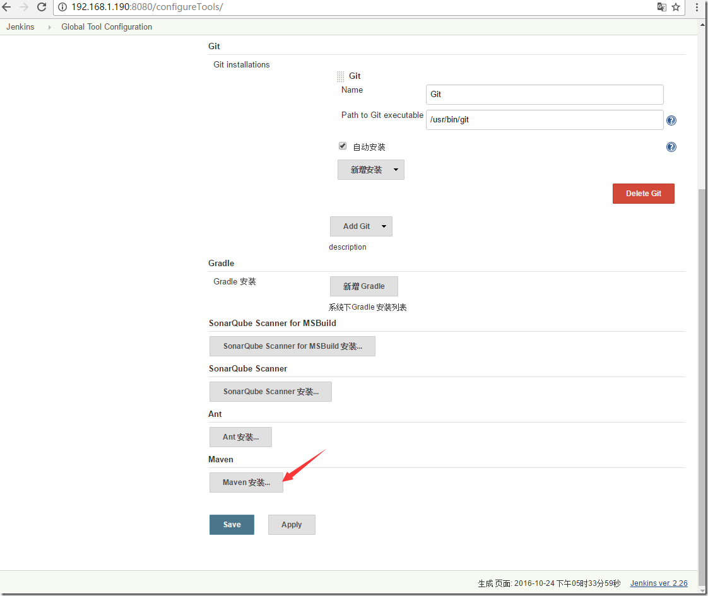Image resolution: width=708 pixels, height=596 pixels.
Task: Open the Jenkins ver. 2.26 link
Action: [659, 583]
